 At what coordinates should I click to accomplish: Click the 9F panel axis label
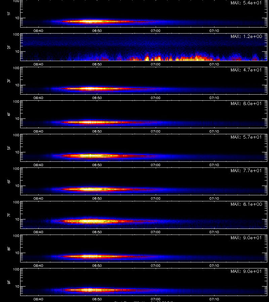9,282
